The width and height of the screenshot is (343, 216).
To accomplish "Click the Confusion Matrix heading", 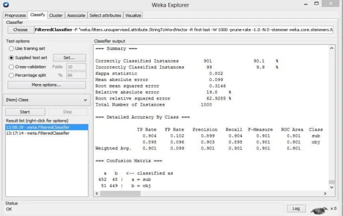I will tap(129, 161).
